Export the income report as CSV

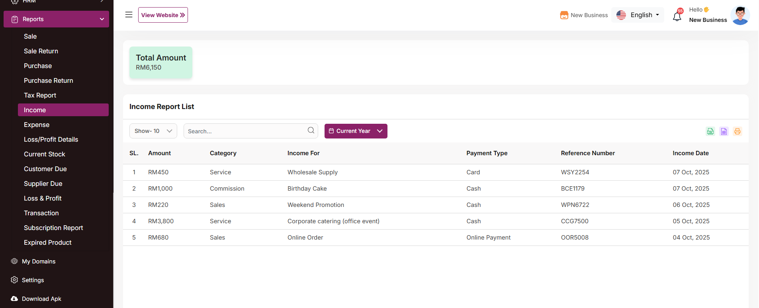click(710, 131)
